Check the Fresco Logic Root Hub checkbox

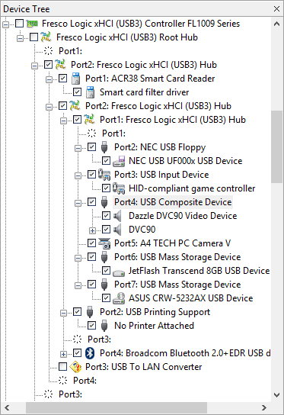point(34,37)
